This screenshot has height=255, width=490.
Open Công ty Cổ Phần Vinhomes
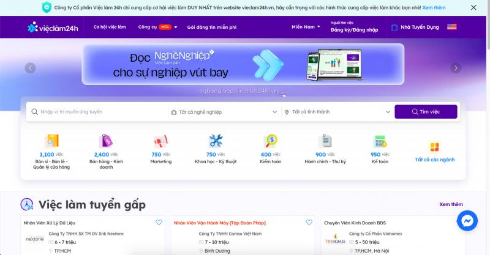point(375,234)
